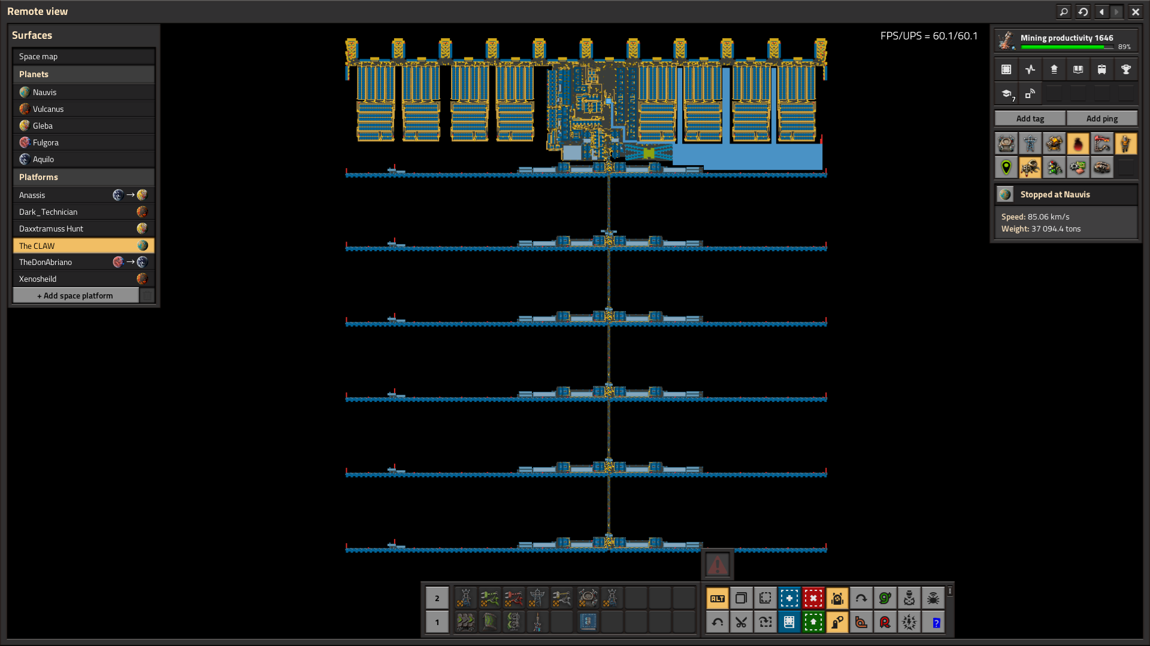Select the red deconstruction planner tool

pyautogui.click(x=813, y=598)
